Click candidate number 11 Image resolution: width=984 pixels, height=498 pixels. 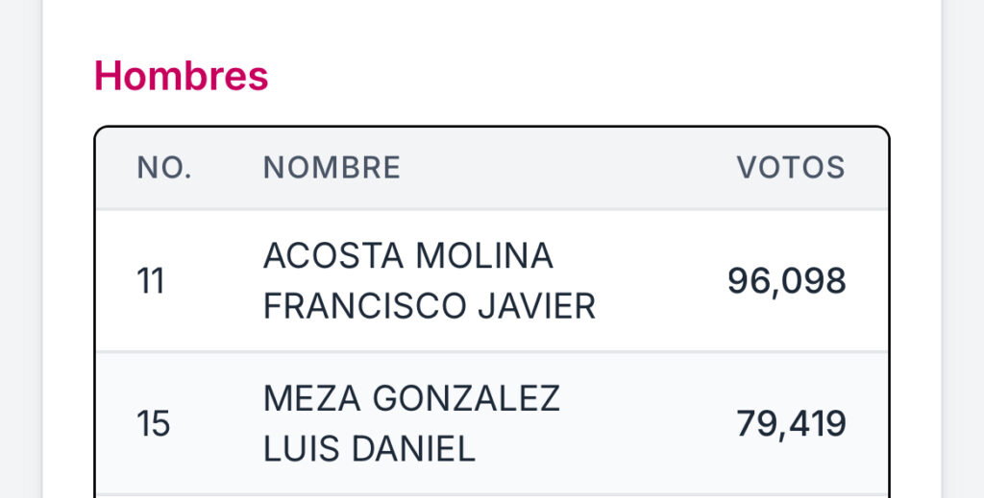click(x=151, y=281)
